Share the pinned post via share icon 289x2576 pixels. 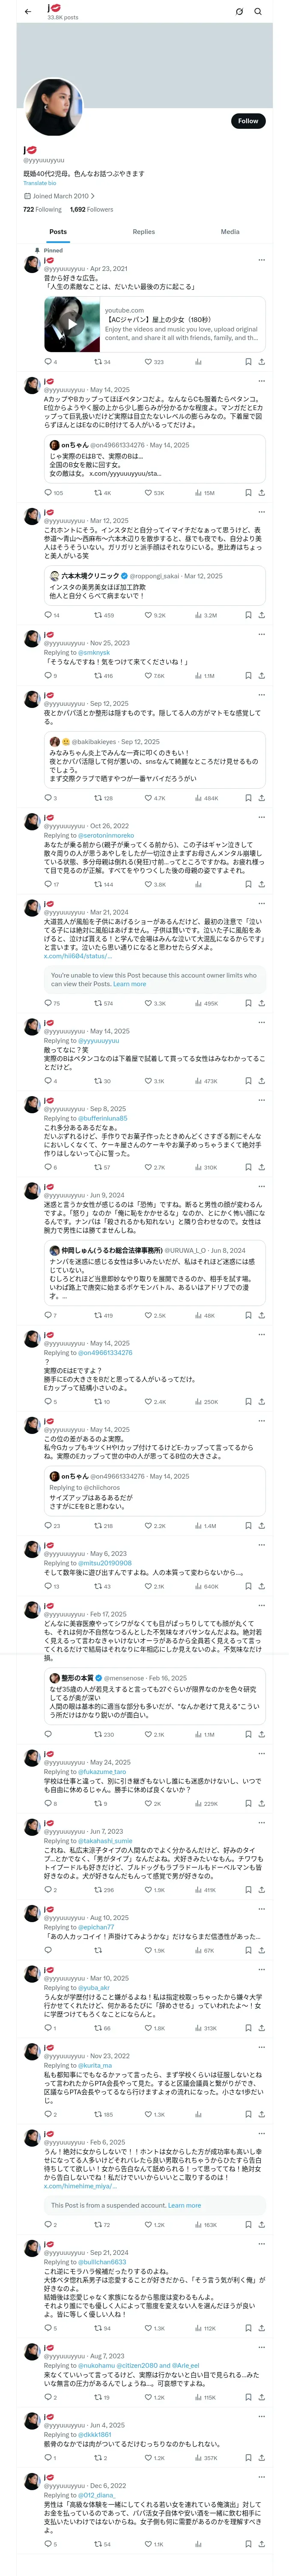[261, 362]
